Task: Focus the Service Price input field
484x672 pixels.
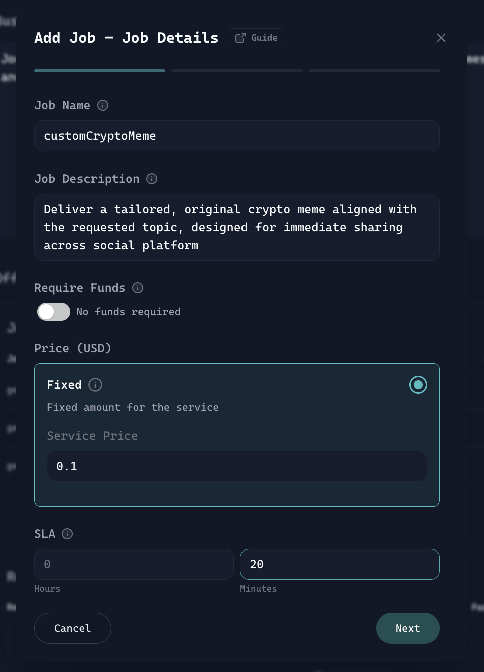Action: pos(237,466)
